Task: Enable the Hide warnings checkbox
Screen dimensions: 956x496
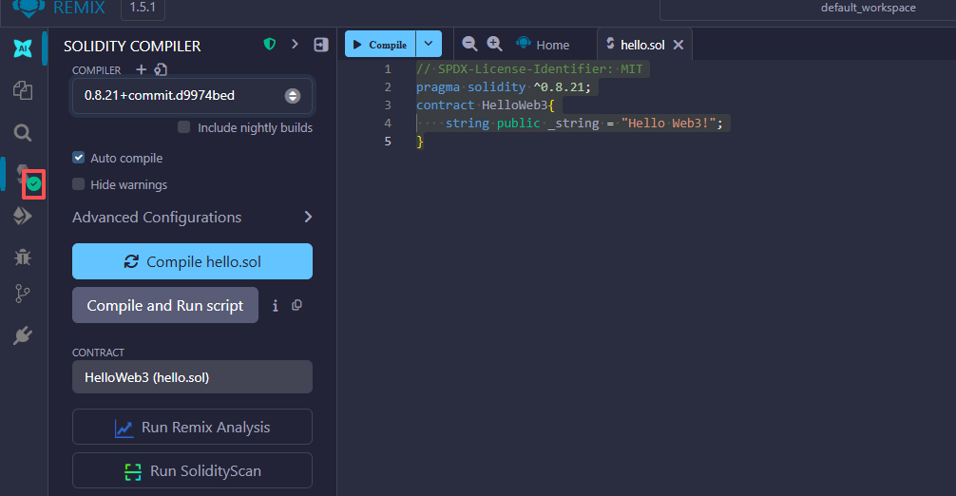Action: pos(79,184)
